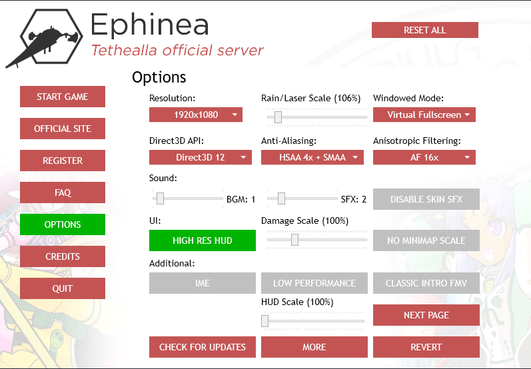Click the 'Options' heading
This screenshot has width=531, height=369.
click(x=159, y=77)
